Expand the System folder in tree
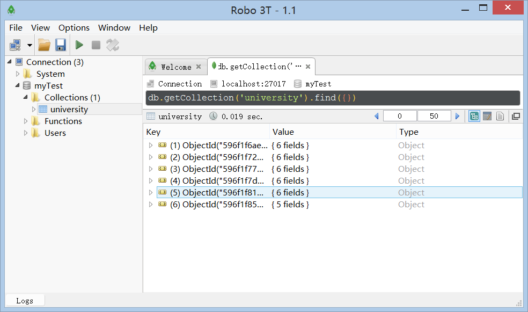The width and height of the screenshot is (528, 312). [18, 74]
